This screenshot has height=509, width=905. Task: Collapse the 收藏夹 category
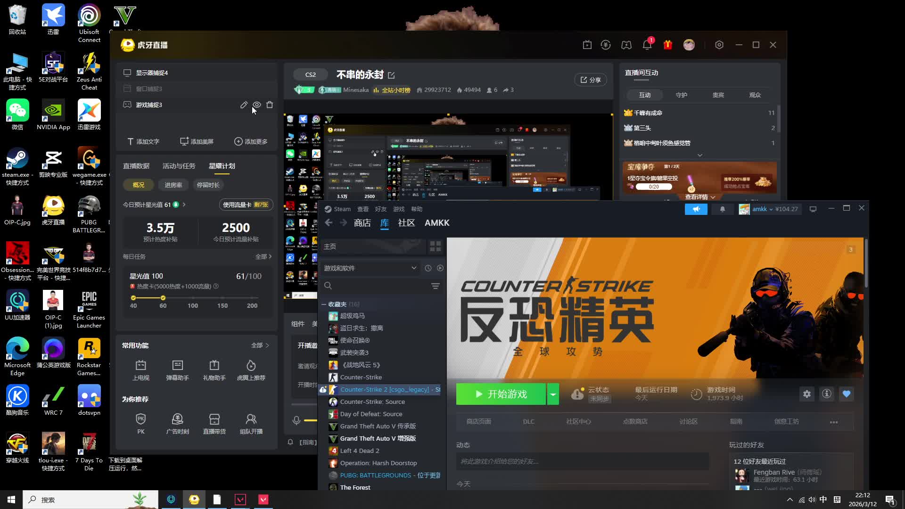[x=324, y=304]
